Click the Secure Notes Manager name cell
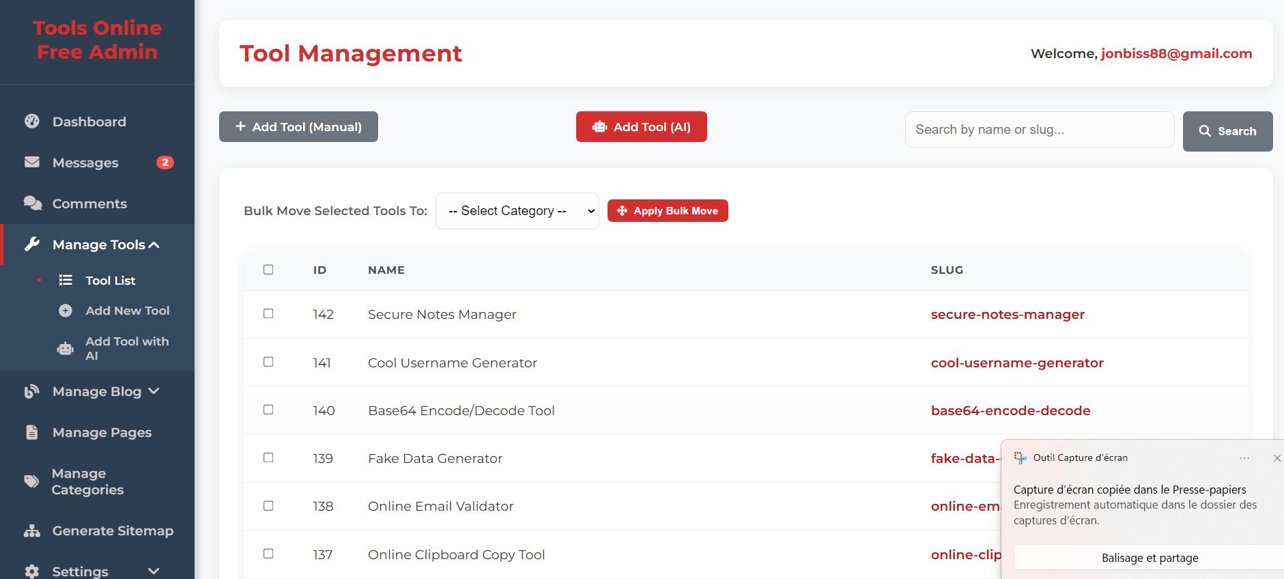Screen dimensions: 1284x579 442,315
